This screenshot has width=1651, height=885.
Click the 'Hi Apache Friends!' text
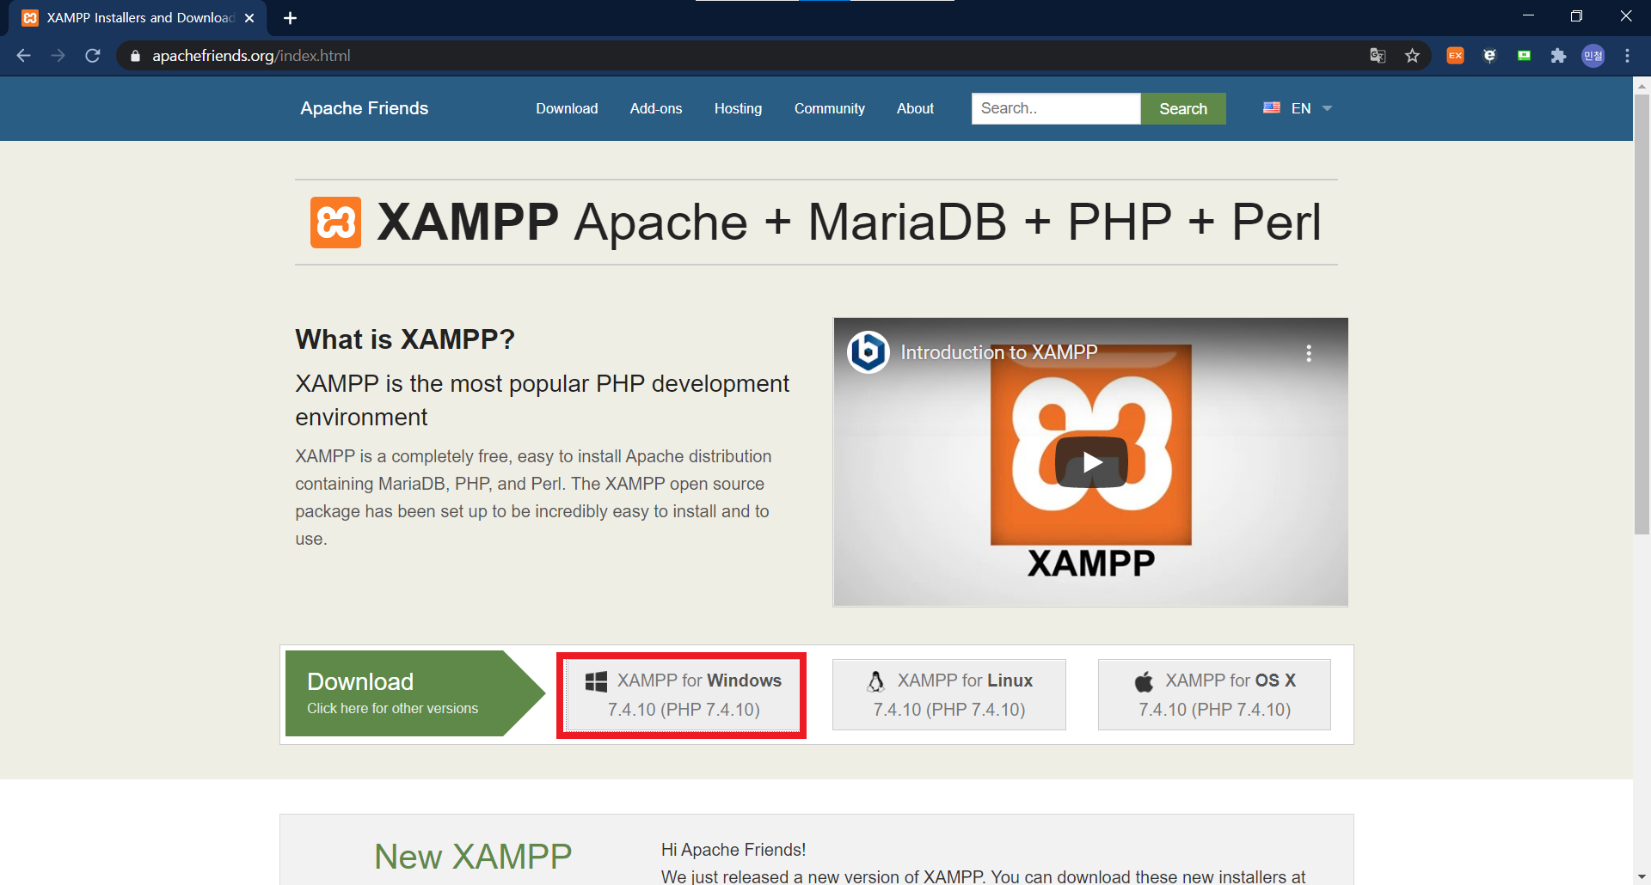733,850
